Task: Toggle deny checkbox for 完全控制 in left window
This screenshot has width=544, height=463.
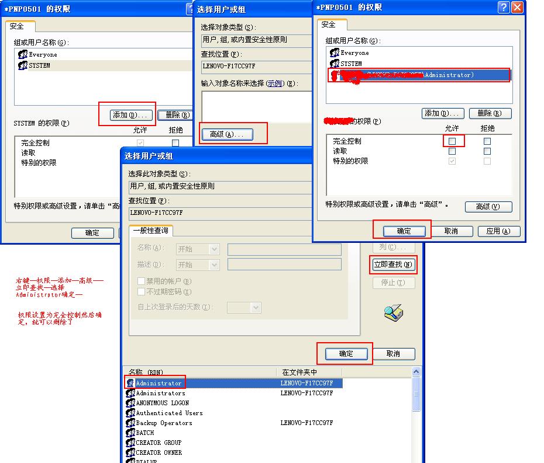Action: (175, 142)
